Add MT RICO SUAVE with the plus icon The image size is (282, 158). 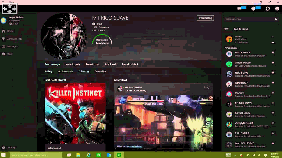[273, 103]
